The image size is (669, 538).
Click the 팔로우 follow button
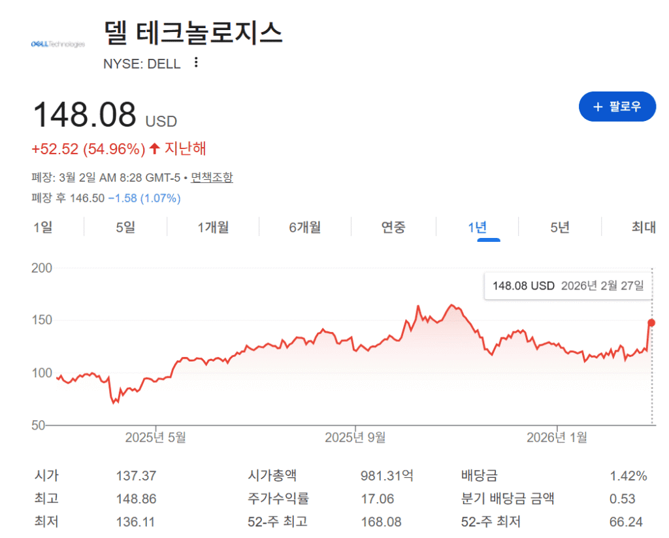(x=617, y=107)
